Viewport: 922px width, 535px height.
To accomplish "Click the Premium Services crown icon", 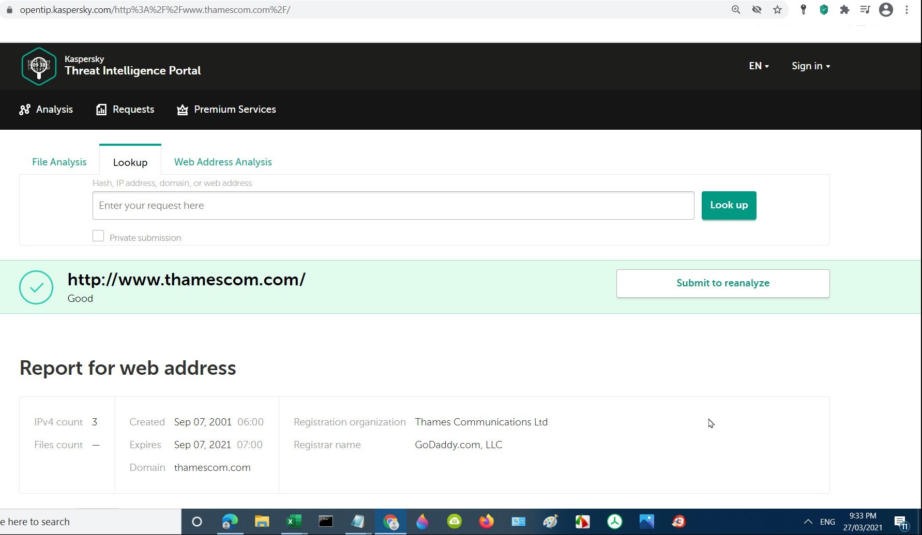I will [x=182, y=110].
